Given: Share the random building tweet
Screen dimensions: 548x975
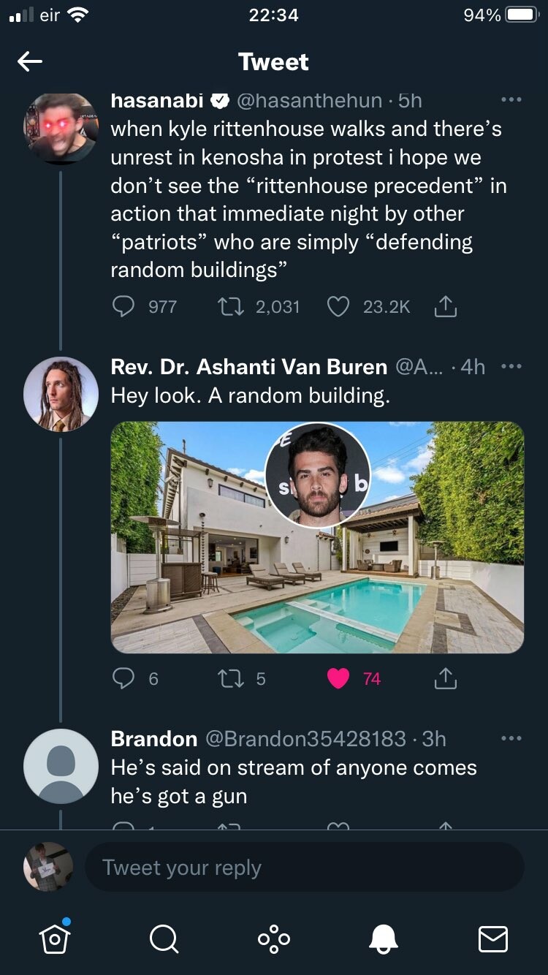Looking at the screenshot, I should point(445,680).
